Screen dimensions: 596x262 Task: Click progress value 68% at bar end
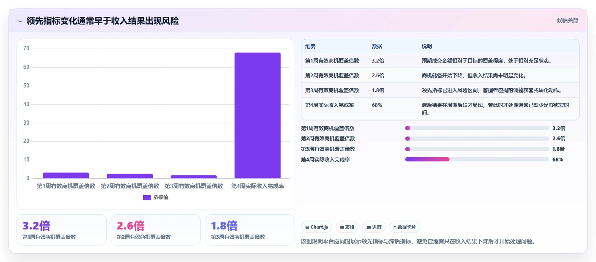[557, 160]
